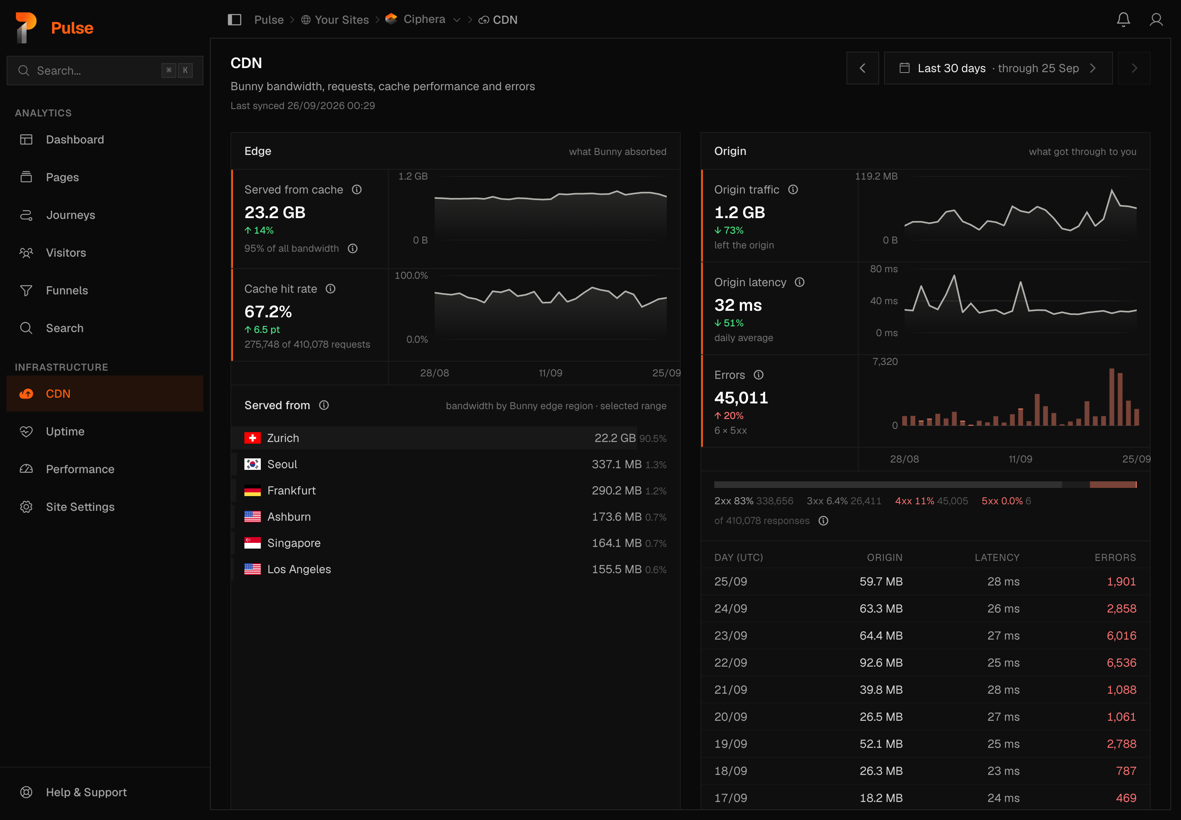
Task: Open Pages in the sidebar
Action: [x=105, y=177]
